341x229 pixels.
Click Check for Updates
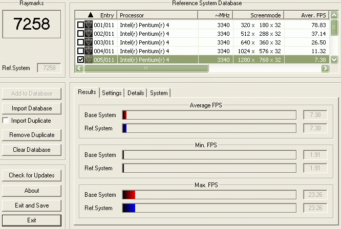coord(32,175)
